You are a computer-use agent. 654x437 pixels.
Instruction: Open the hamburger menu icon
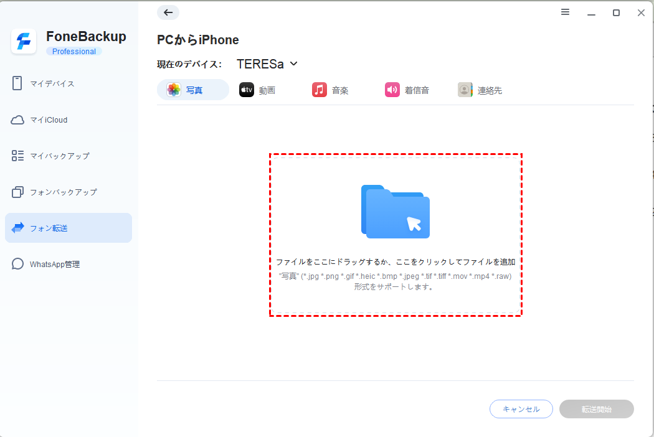[565, 12]
